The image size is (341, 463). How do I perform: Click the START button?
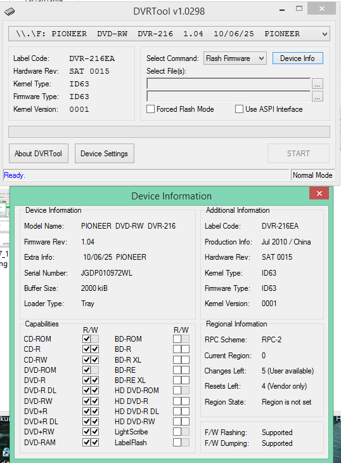299,154
